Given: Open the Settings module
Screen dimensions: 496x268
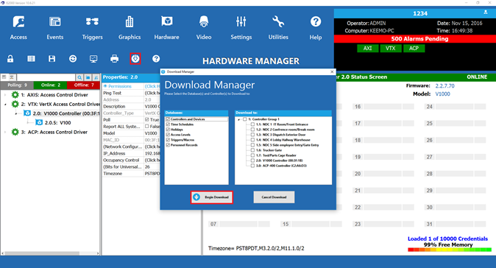Looking at the screenshot, I should click(241, 28).
